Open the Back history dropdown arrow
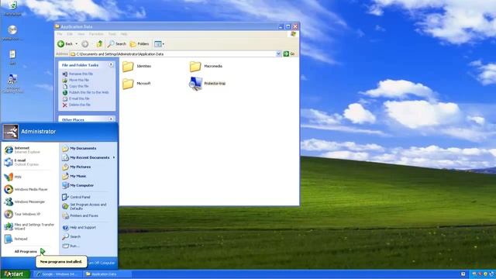 (x=77, y=44)
